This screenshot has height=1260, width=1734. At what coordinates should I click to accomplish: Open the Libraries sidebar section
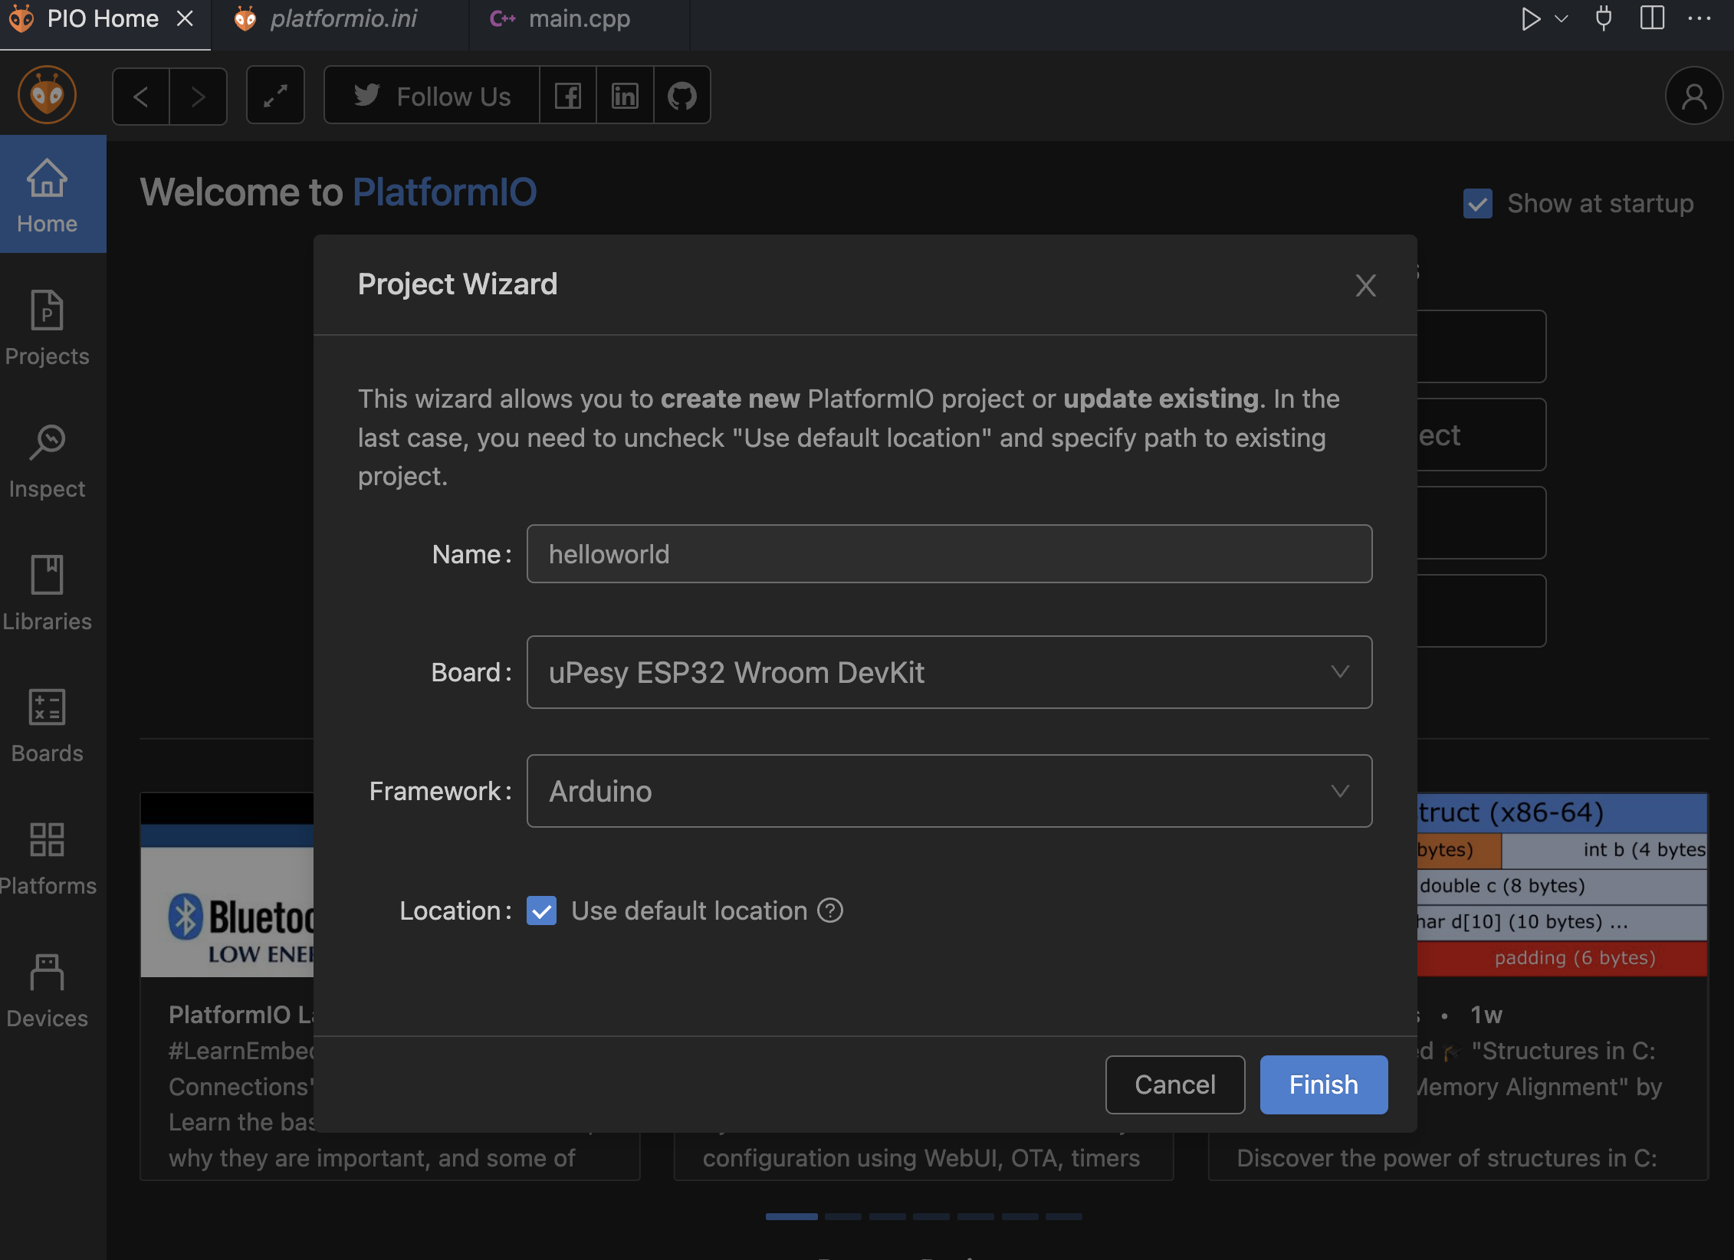click(x=48, y=593)
